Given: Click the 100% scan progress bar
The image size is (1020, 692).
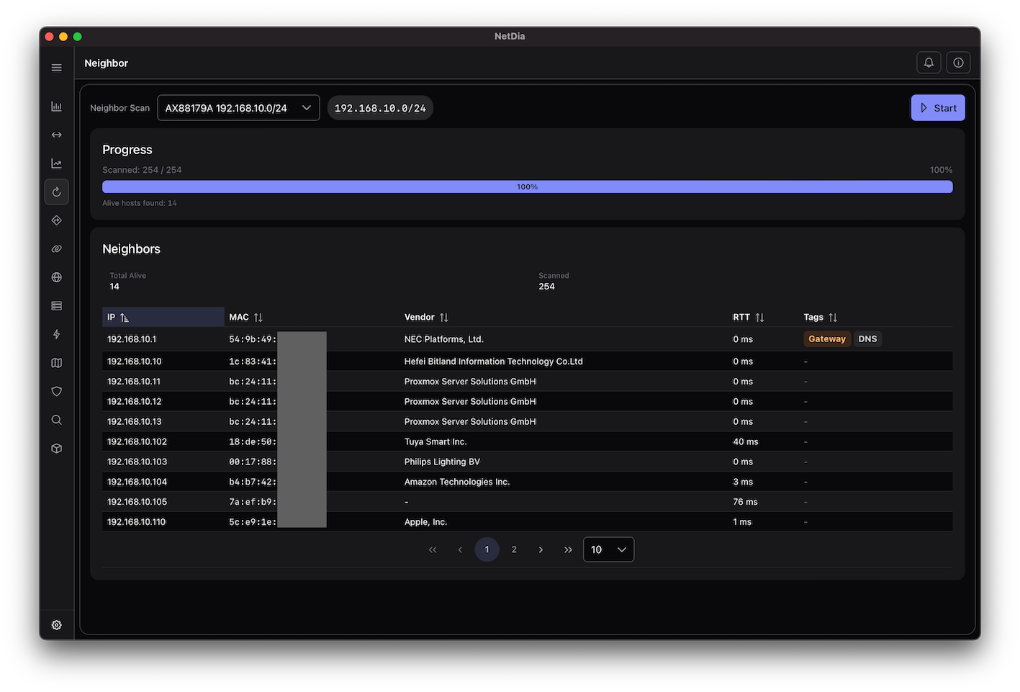Looking at the screenshot, I should (527, 187).
